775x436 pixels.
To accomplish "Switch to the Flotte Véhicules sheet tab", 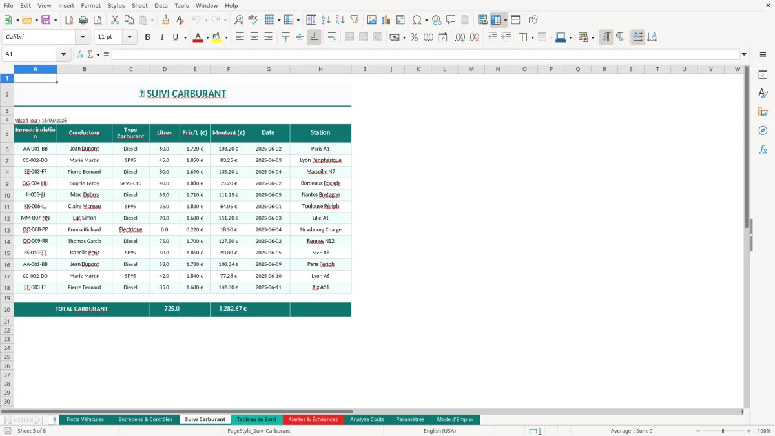I will point(85,419).
